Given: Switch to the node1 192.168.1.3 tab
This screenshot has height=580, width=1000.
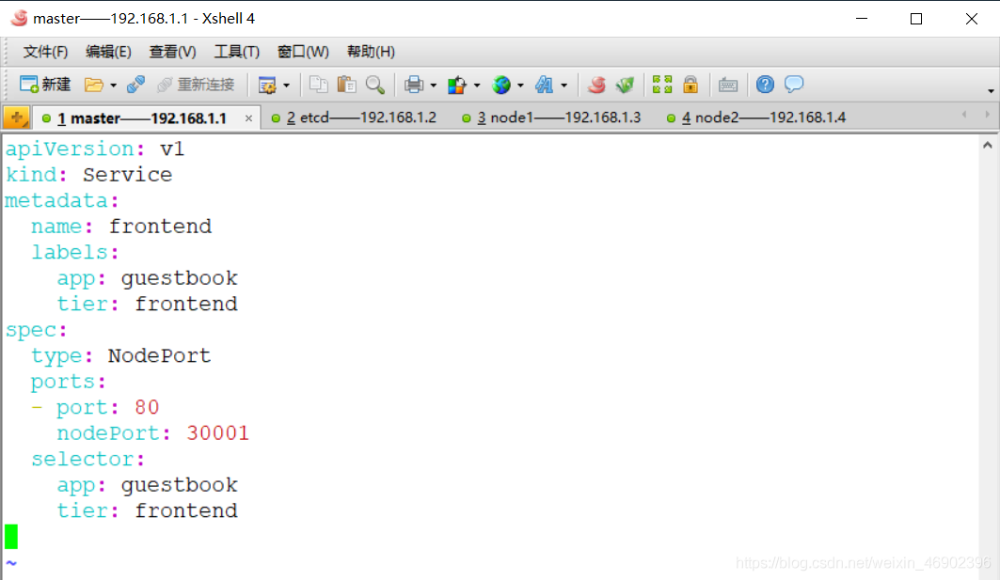Looking at the screenshot, I should point(552,118).
